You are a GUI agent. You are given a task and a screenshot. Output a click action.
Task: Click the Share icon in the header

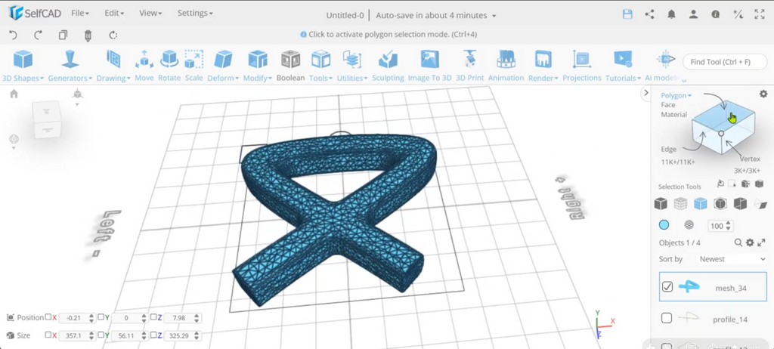[649, 14]
